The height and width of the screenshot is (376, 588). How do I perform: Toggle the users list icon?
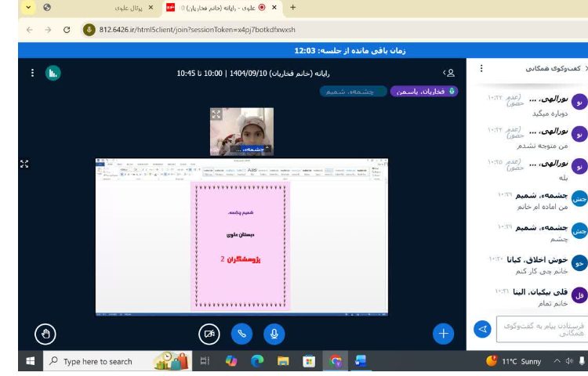pyautogui.click(x=449, y=73)
